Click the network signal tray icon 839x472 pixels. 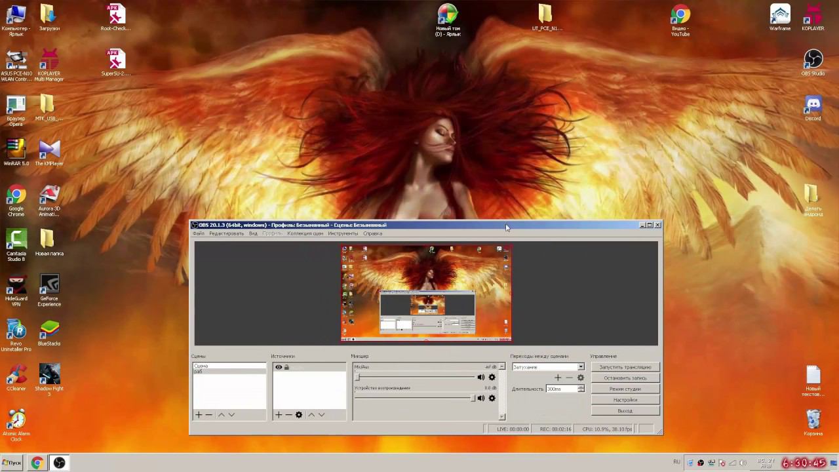coord(732,463)
